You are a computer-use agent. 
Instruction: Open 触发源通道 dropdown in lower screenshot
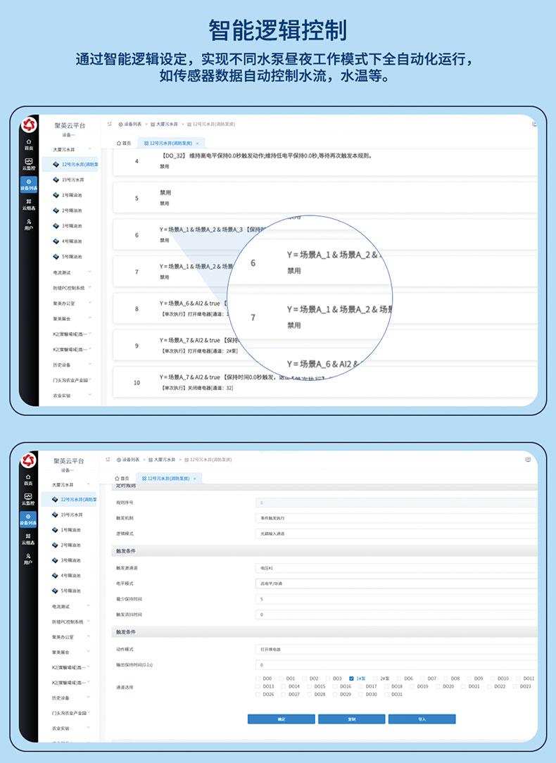coord(396,568)
